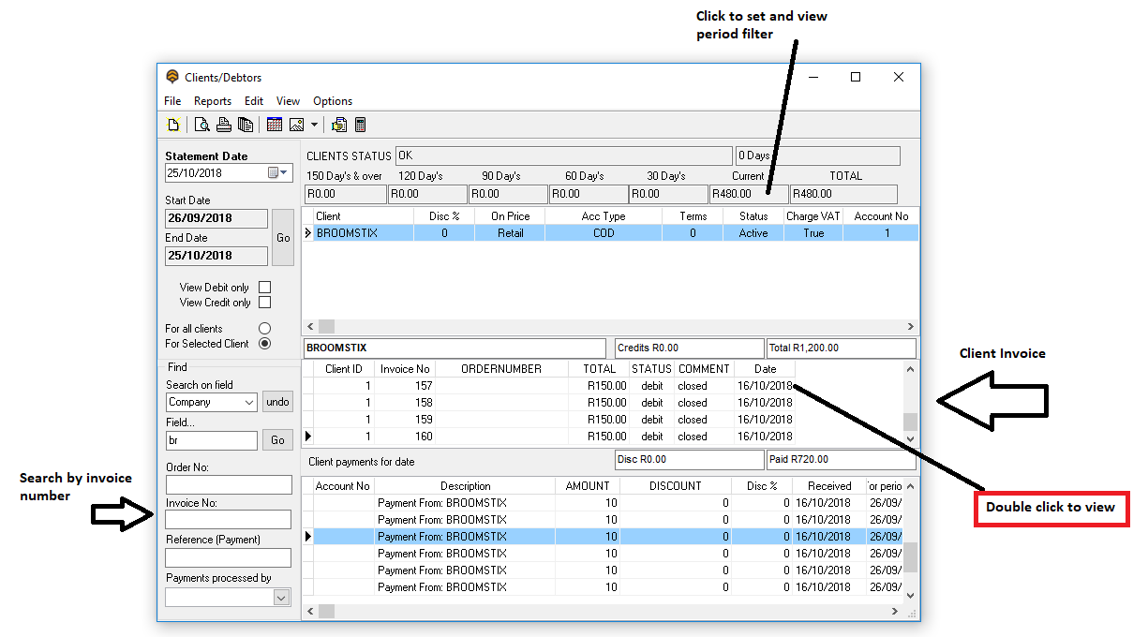Screen dimensions: 1148x637
Task: Click the Invoice No search field
Action: coord(229,520)
